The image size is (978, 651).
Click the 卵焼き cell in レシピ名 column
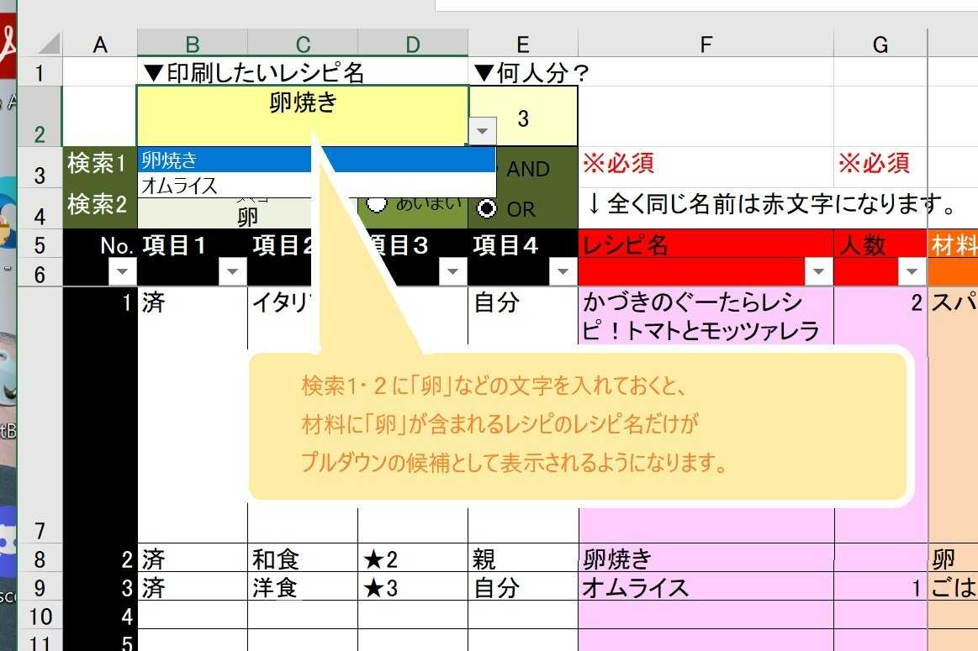(x=706, y=559)
